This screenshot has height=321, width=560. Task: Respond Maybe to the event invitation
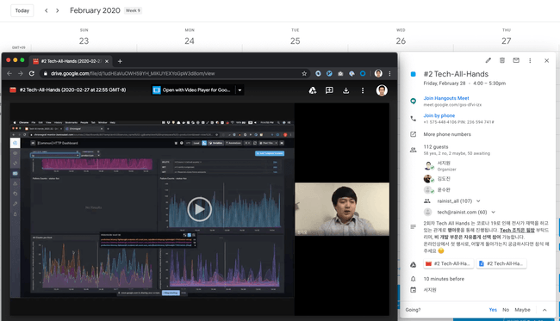[522, 310]
